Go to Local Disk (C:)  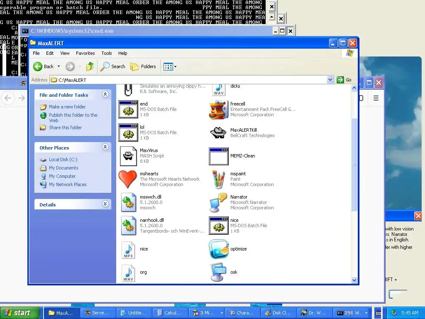[63, 159]
